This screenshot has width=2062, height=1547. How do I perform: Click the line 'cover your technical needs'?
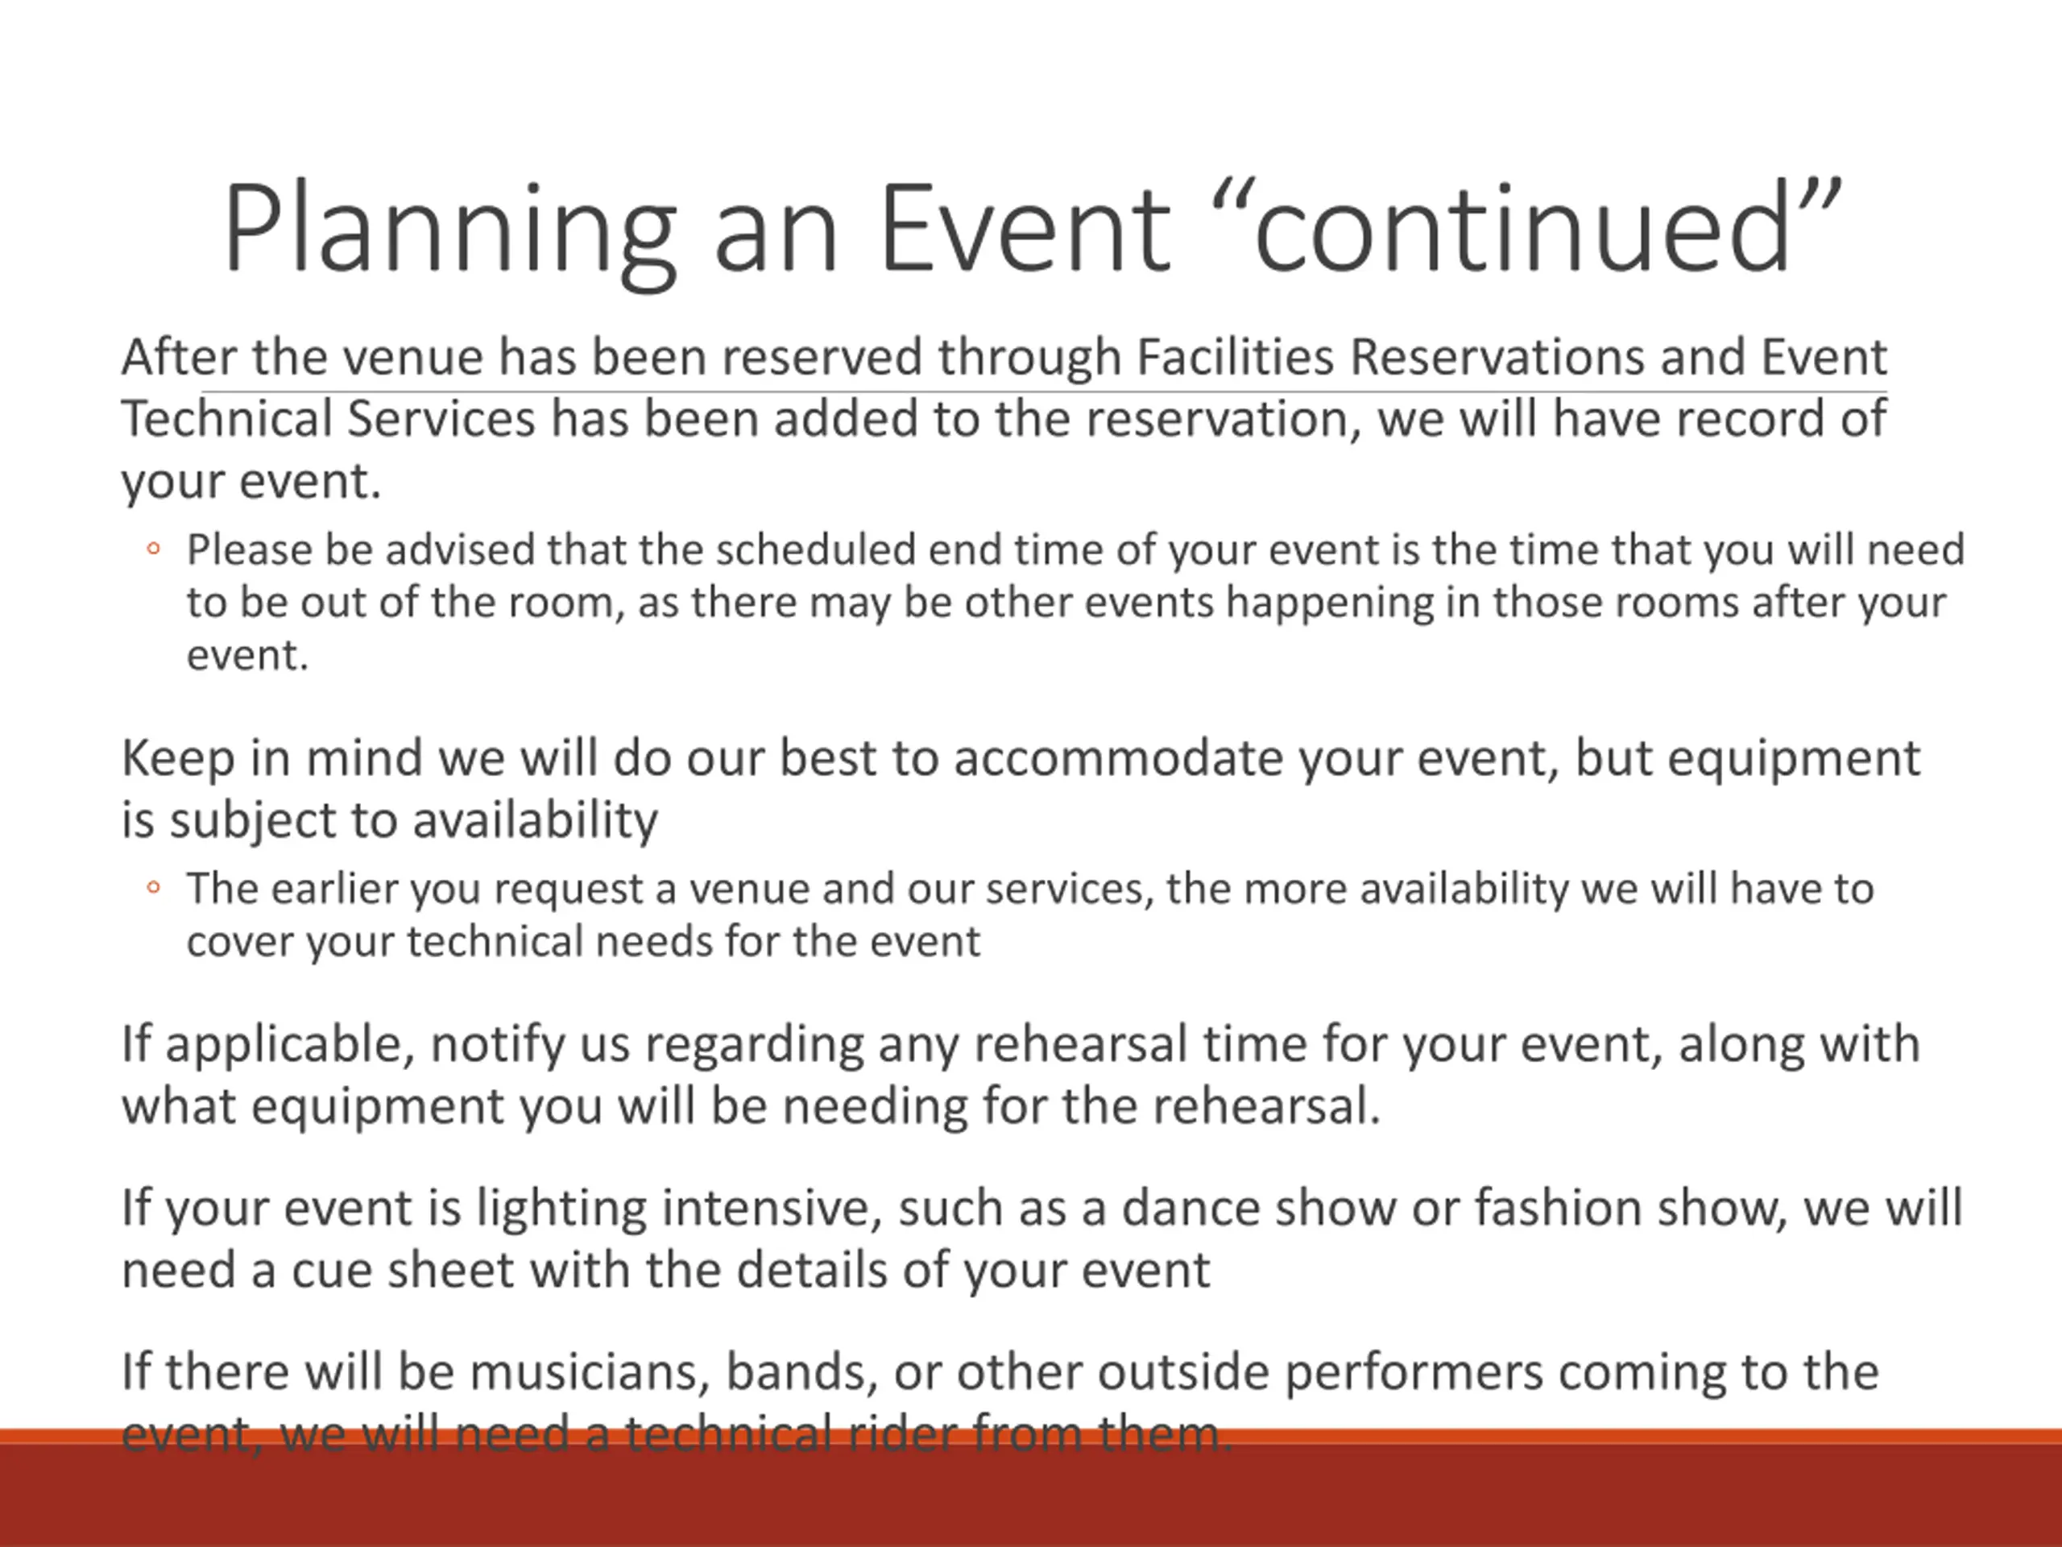coord(583,942)
